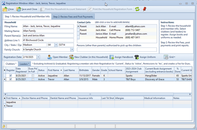Check Dues Pd In Full for Jaqueline

point(33,75)
